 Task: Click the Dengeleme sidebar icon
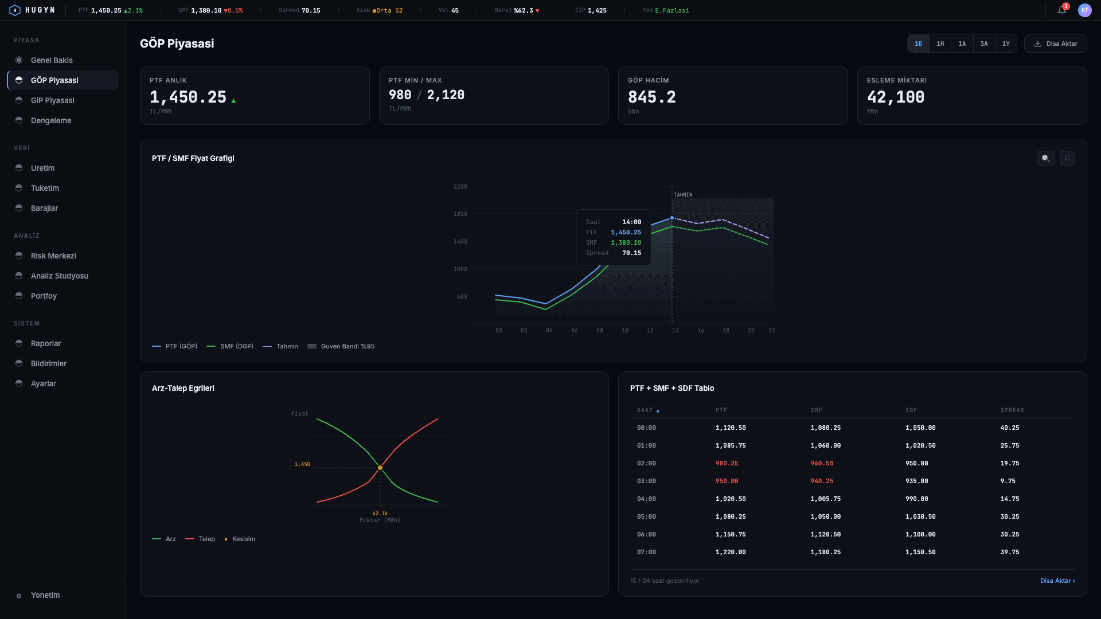pyautogui.click(x=19, y=120)
